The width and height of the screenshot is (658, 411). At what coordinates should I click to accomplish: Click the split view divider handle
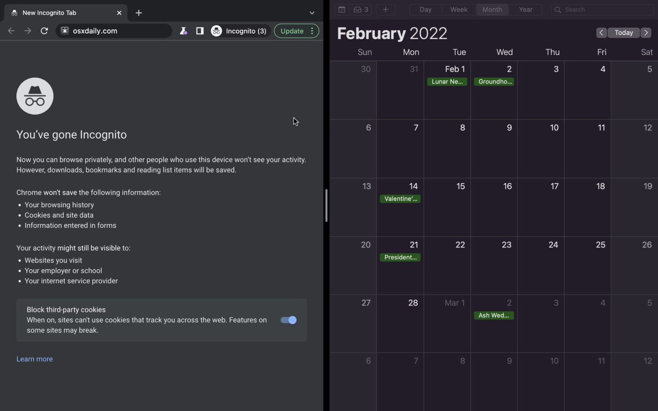coord(326,205)
